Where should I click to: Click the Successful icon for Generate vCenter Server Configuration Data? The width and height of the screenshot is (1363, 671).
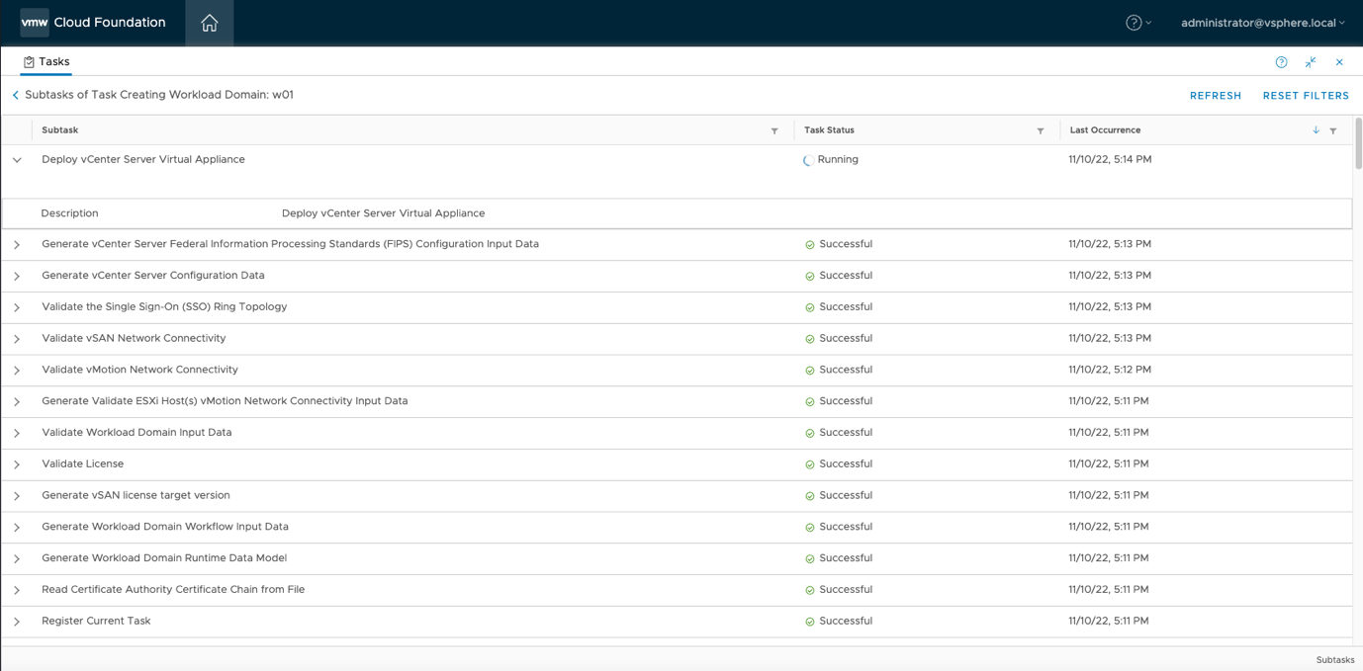[810, 276]
